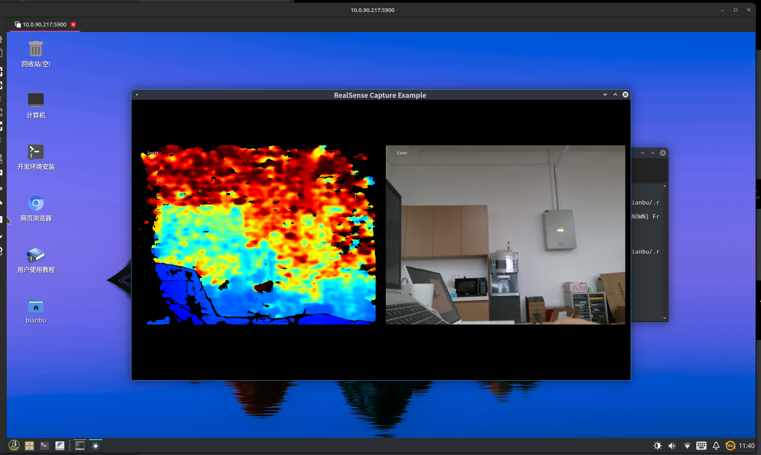The image size is (761, 455).
Task: Switch to the running terminal window in the taskbar
Action: [80, 446]
